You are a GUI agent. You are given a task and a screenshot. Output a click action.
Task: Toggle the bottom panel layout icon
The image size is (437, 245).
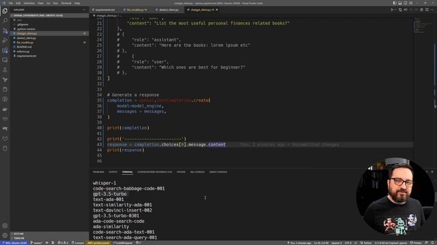tap(400, 3)
